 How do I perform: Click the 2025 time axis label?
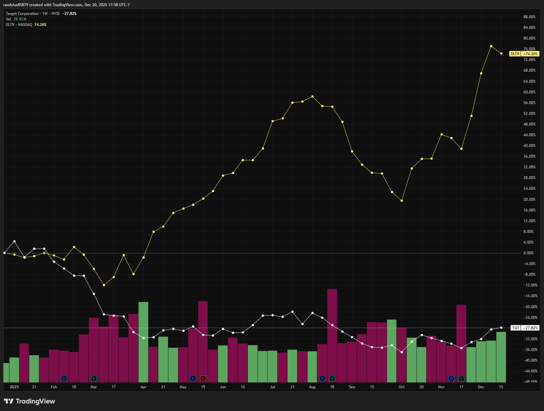click(14, 387)
